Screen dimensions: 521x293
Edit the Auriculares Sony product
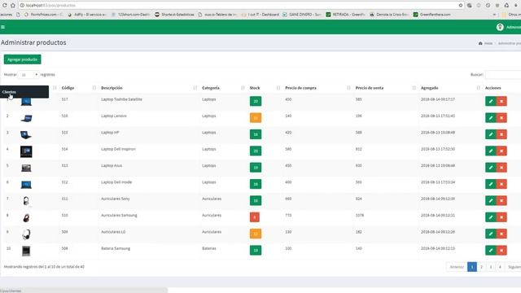(490, 201)
